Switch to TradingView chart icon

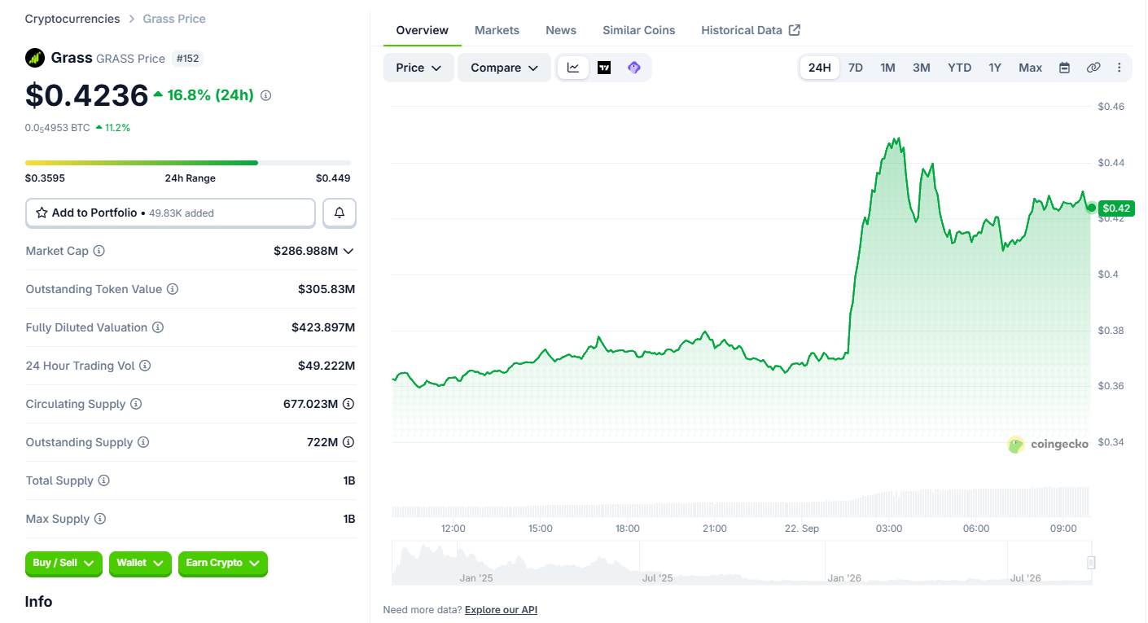[x=604, y=68]
